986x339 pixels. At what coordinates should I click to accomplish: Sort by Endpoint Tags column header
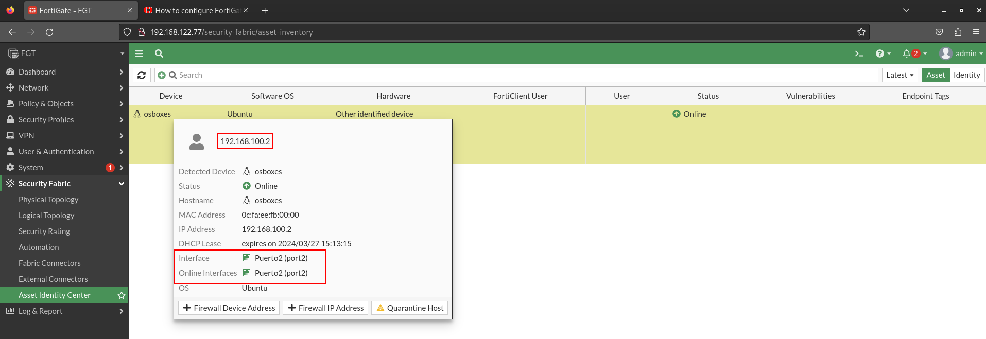pyautogui.click(x=925, y=96)
